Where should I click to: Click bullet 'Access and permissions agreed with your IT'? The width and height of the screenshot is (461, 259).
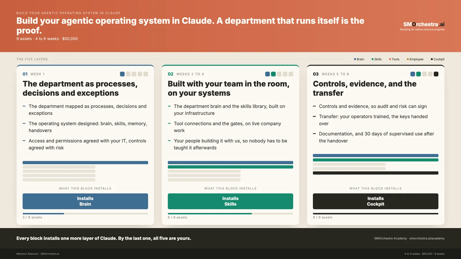pyautogui.click(x=87, y=144)
